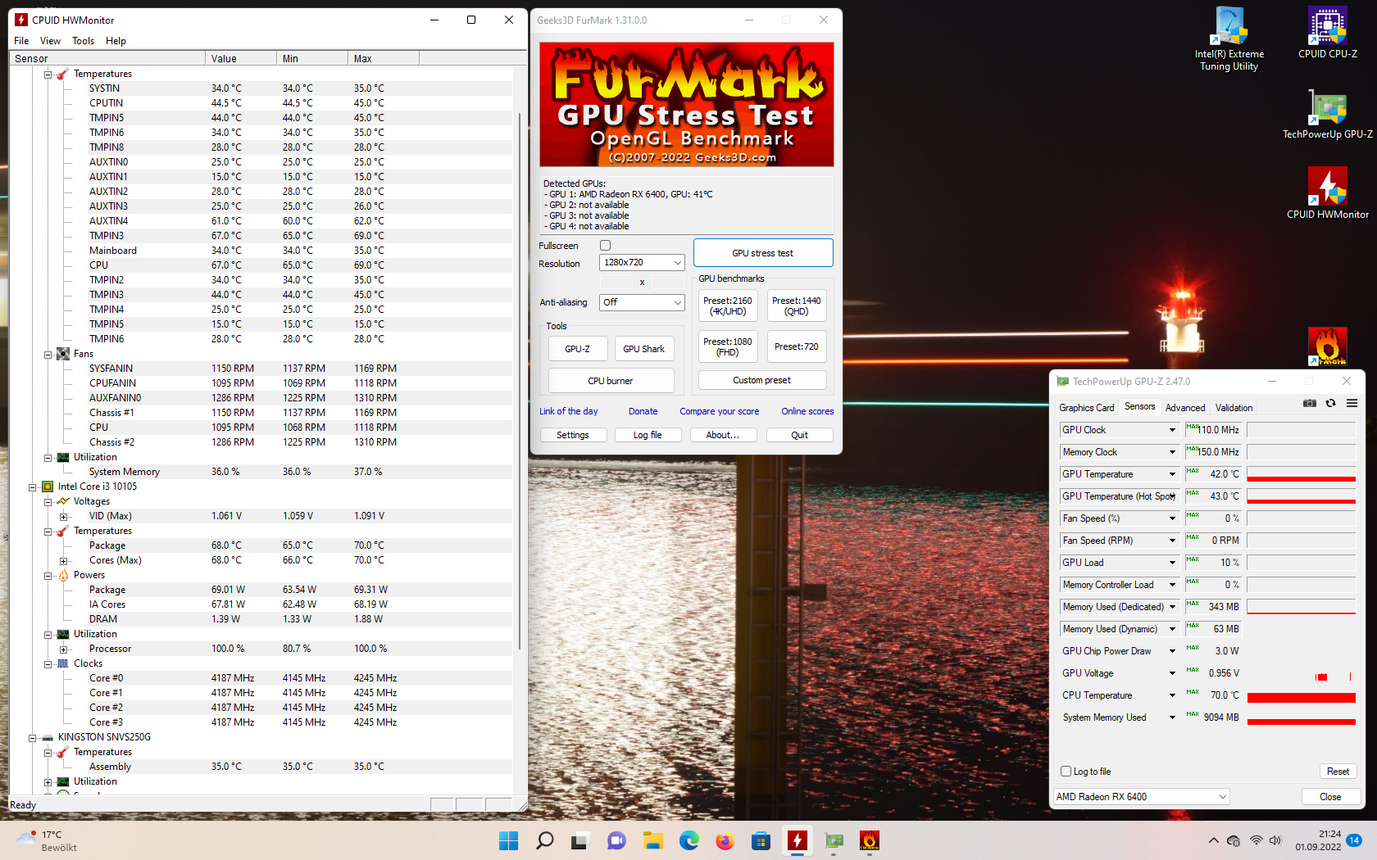Image resolution: width=1377 pixels, height=860 pixels.
Task: Click the CPU Temperature sensor graph
Action: pyautogui.click(x=1302, y=695)
